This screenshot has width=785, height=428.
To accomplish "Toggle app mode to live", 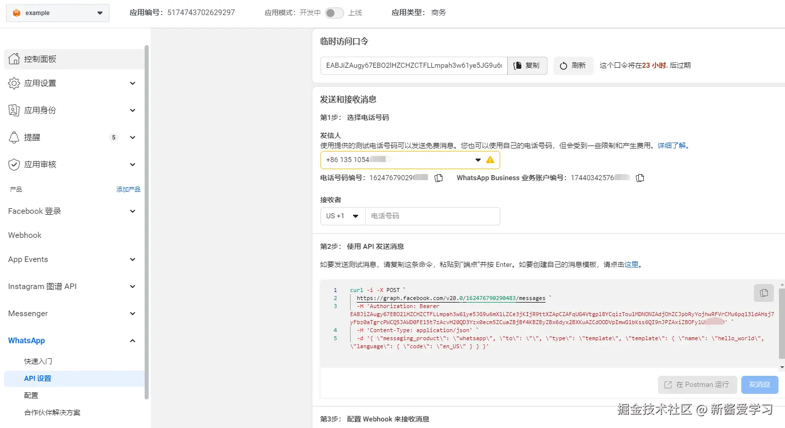I will [334, 13].
